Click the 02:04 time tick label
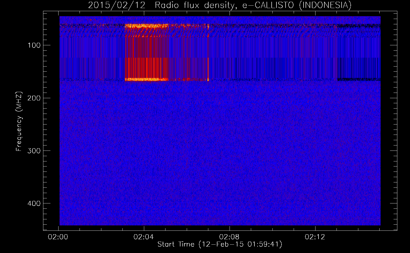Viewport: 410px width, 253px height. [144, 237]
